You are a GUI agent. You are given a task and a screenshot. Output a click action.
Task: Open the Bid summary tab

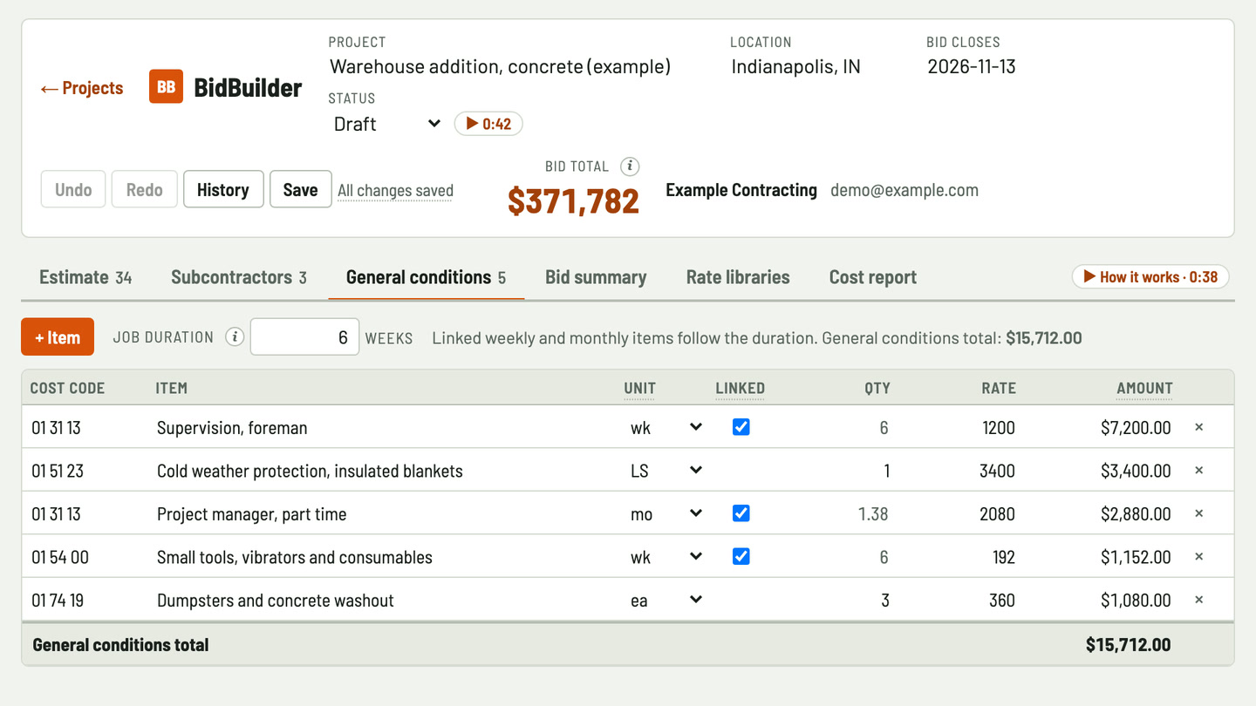point(596,277)
